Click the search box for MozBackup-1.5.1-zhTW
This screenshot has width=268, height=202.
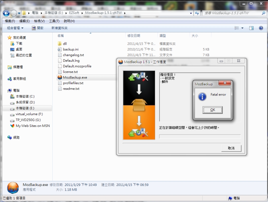pyautogui.click(x=231, y=13)
